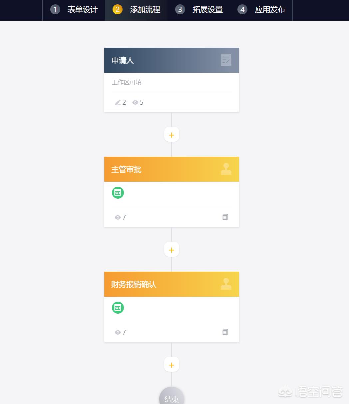The image size is (349, 404).
Task: Select the stamp icon on 财务报销确认 header
Action: [x=226, y=284]
